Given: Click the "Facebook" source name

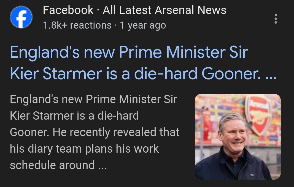Looking at the screenshot, I should click(x=68, y=10).
